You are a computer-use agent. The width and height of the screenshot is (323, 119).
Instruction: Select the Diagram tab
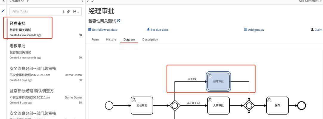(x=129, y=40)
